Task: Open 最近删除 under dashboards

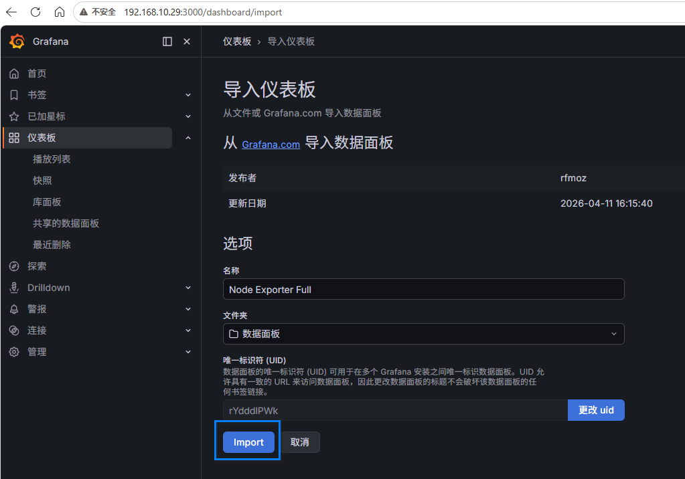Action: [x=52, y=245]
